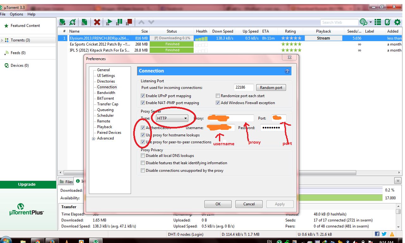The image size is (405, 243).
Task: Click the list view icon in main toolbar
Action: click(378, 22)
